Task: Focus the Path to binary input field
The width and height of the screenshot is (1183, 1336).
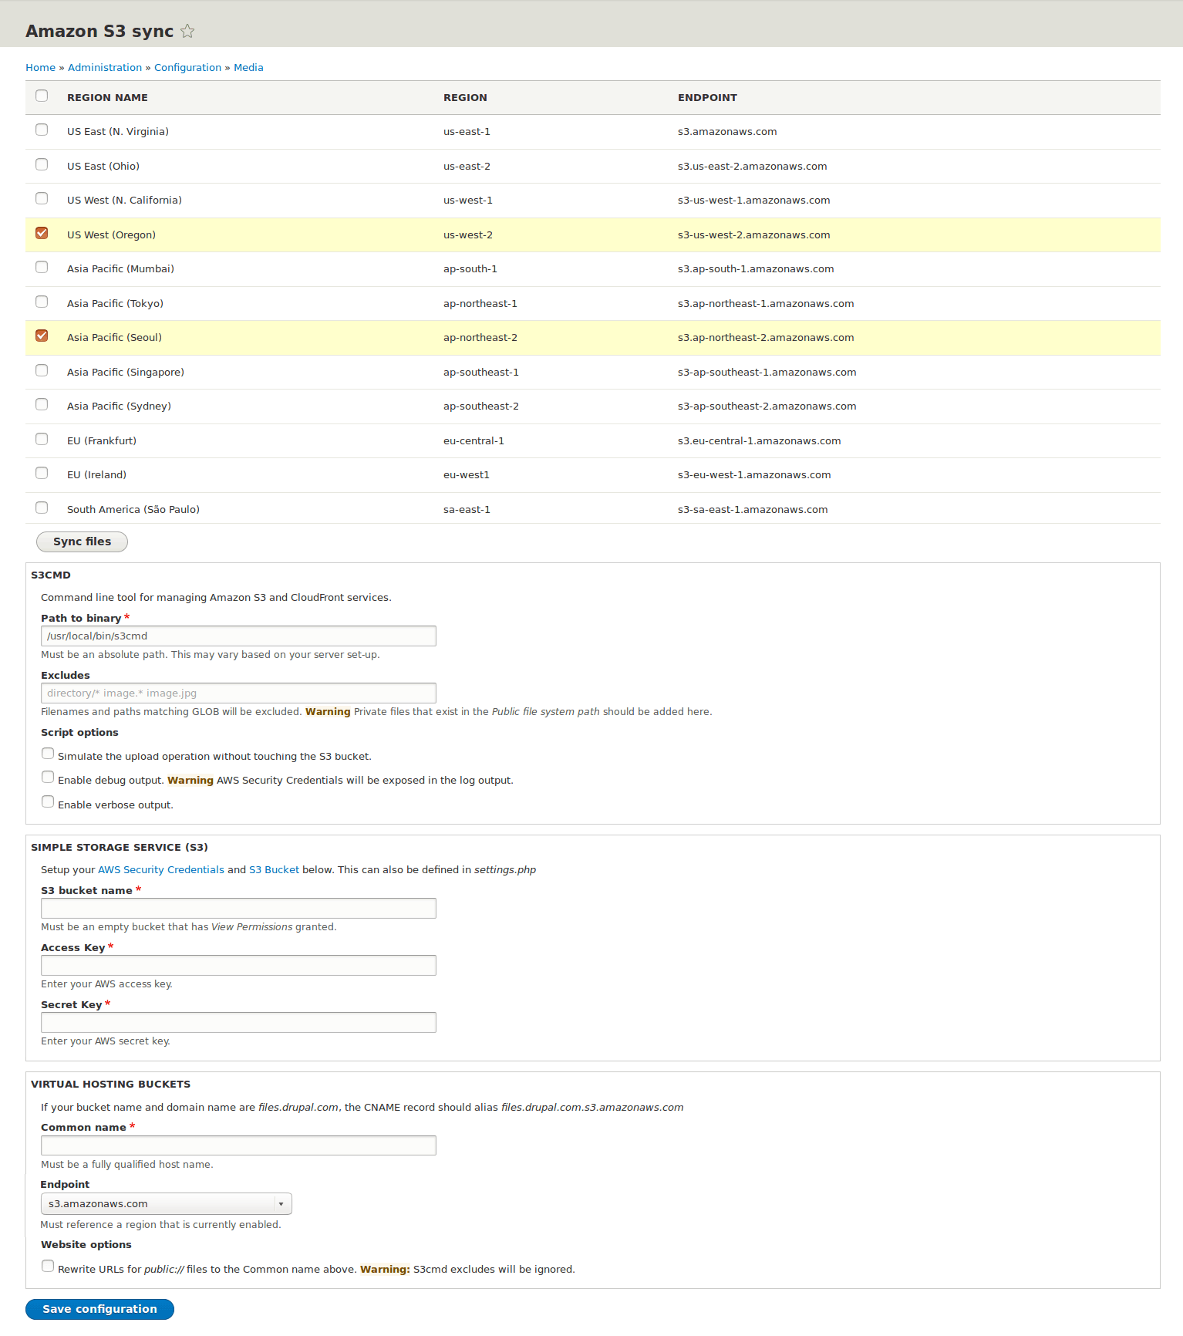Action: tap(238, 636)
